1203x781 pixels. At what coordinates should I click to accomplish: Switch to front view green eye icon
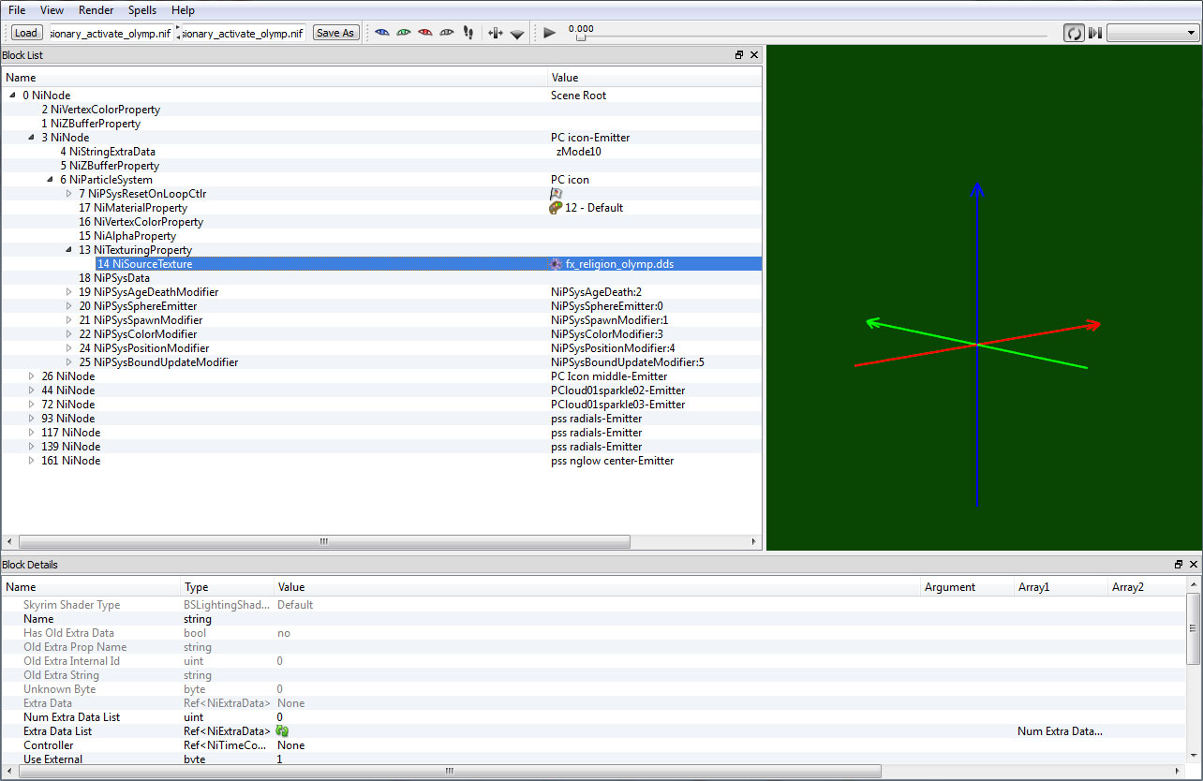[x=403, y=33]
